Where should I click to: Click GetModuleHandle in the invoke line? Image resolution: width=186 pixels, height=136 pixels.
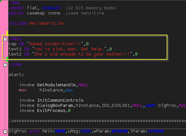tap(56, 85)
